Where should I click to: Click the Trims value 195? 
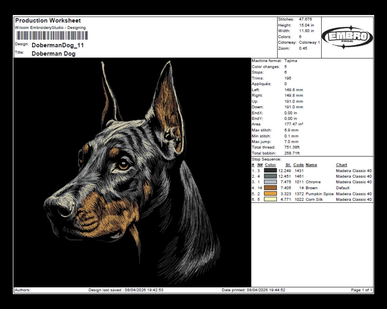(288, 78)
